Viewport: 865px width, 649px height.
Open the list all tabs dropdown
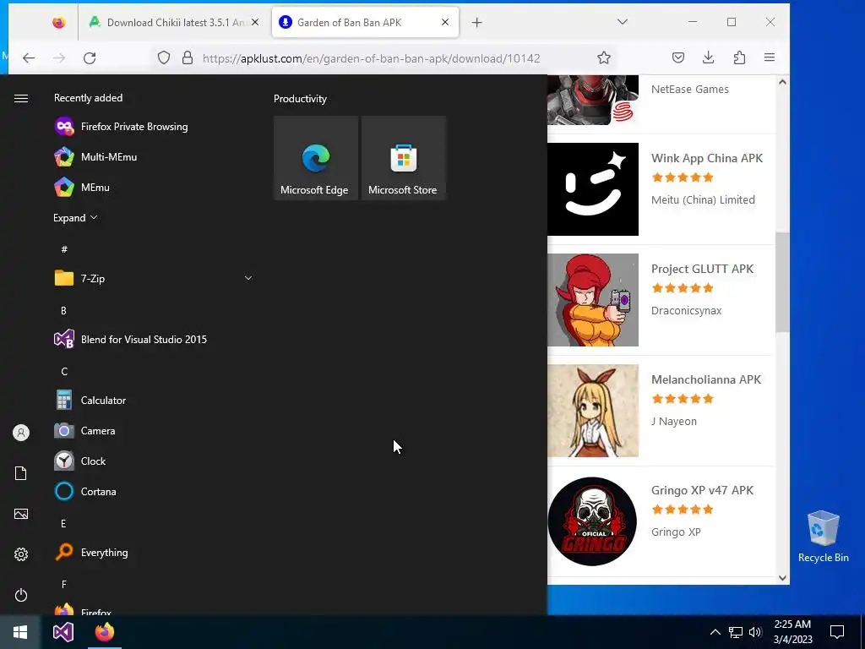[x=623, y=22]
